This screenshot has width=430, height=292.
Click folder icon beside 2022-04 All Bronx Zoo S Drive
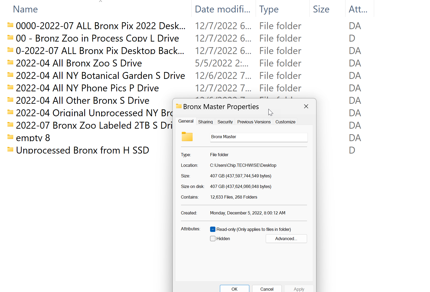pos(10,62)
